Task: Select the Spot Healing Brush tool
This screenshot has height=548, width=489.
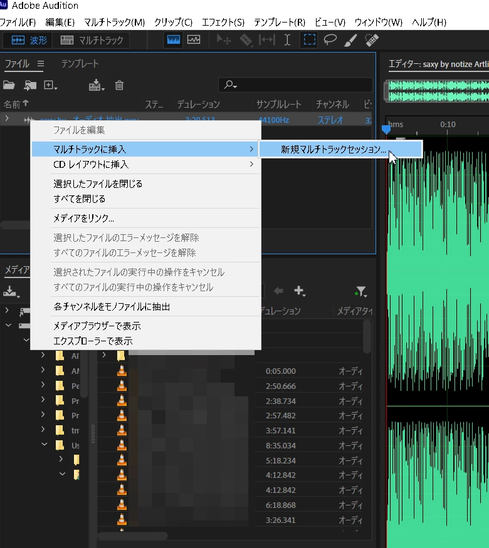Action: [x=372, y=40]
